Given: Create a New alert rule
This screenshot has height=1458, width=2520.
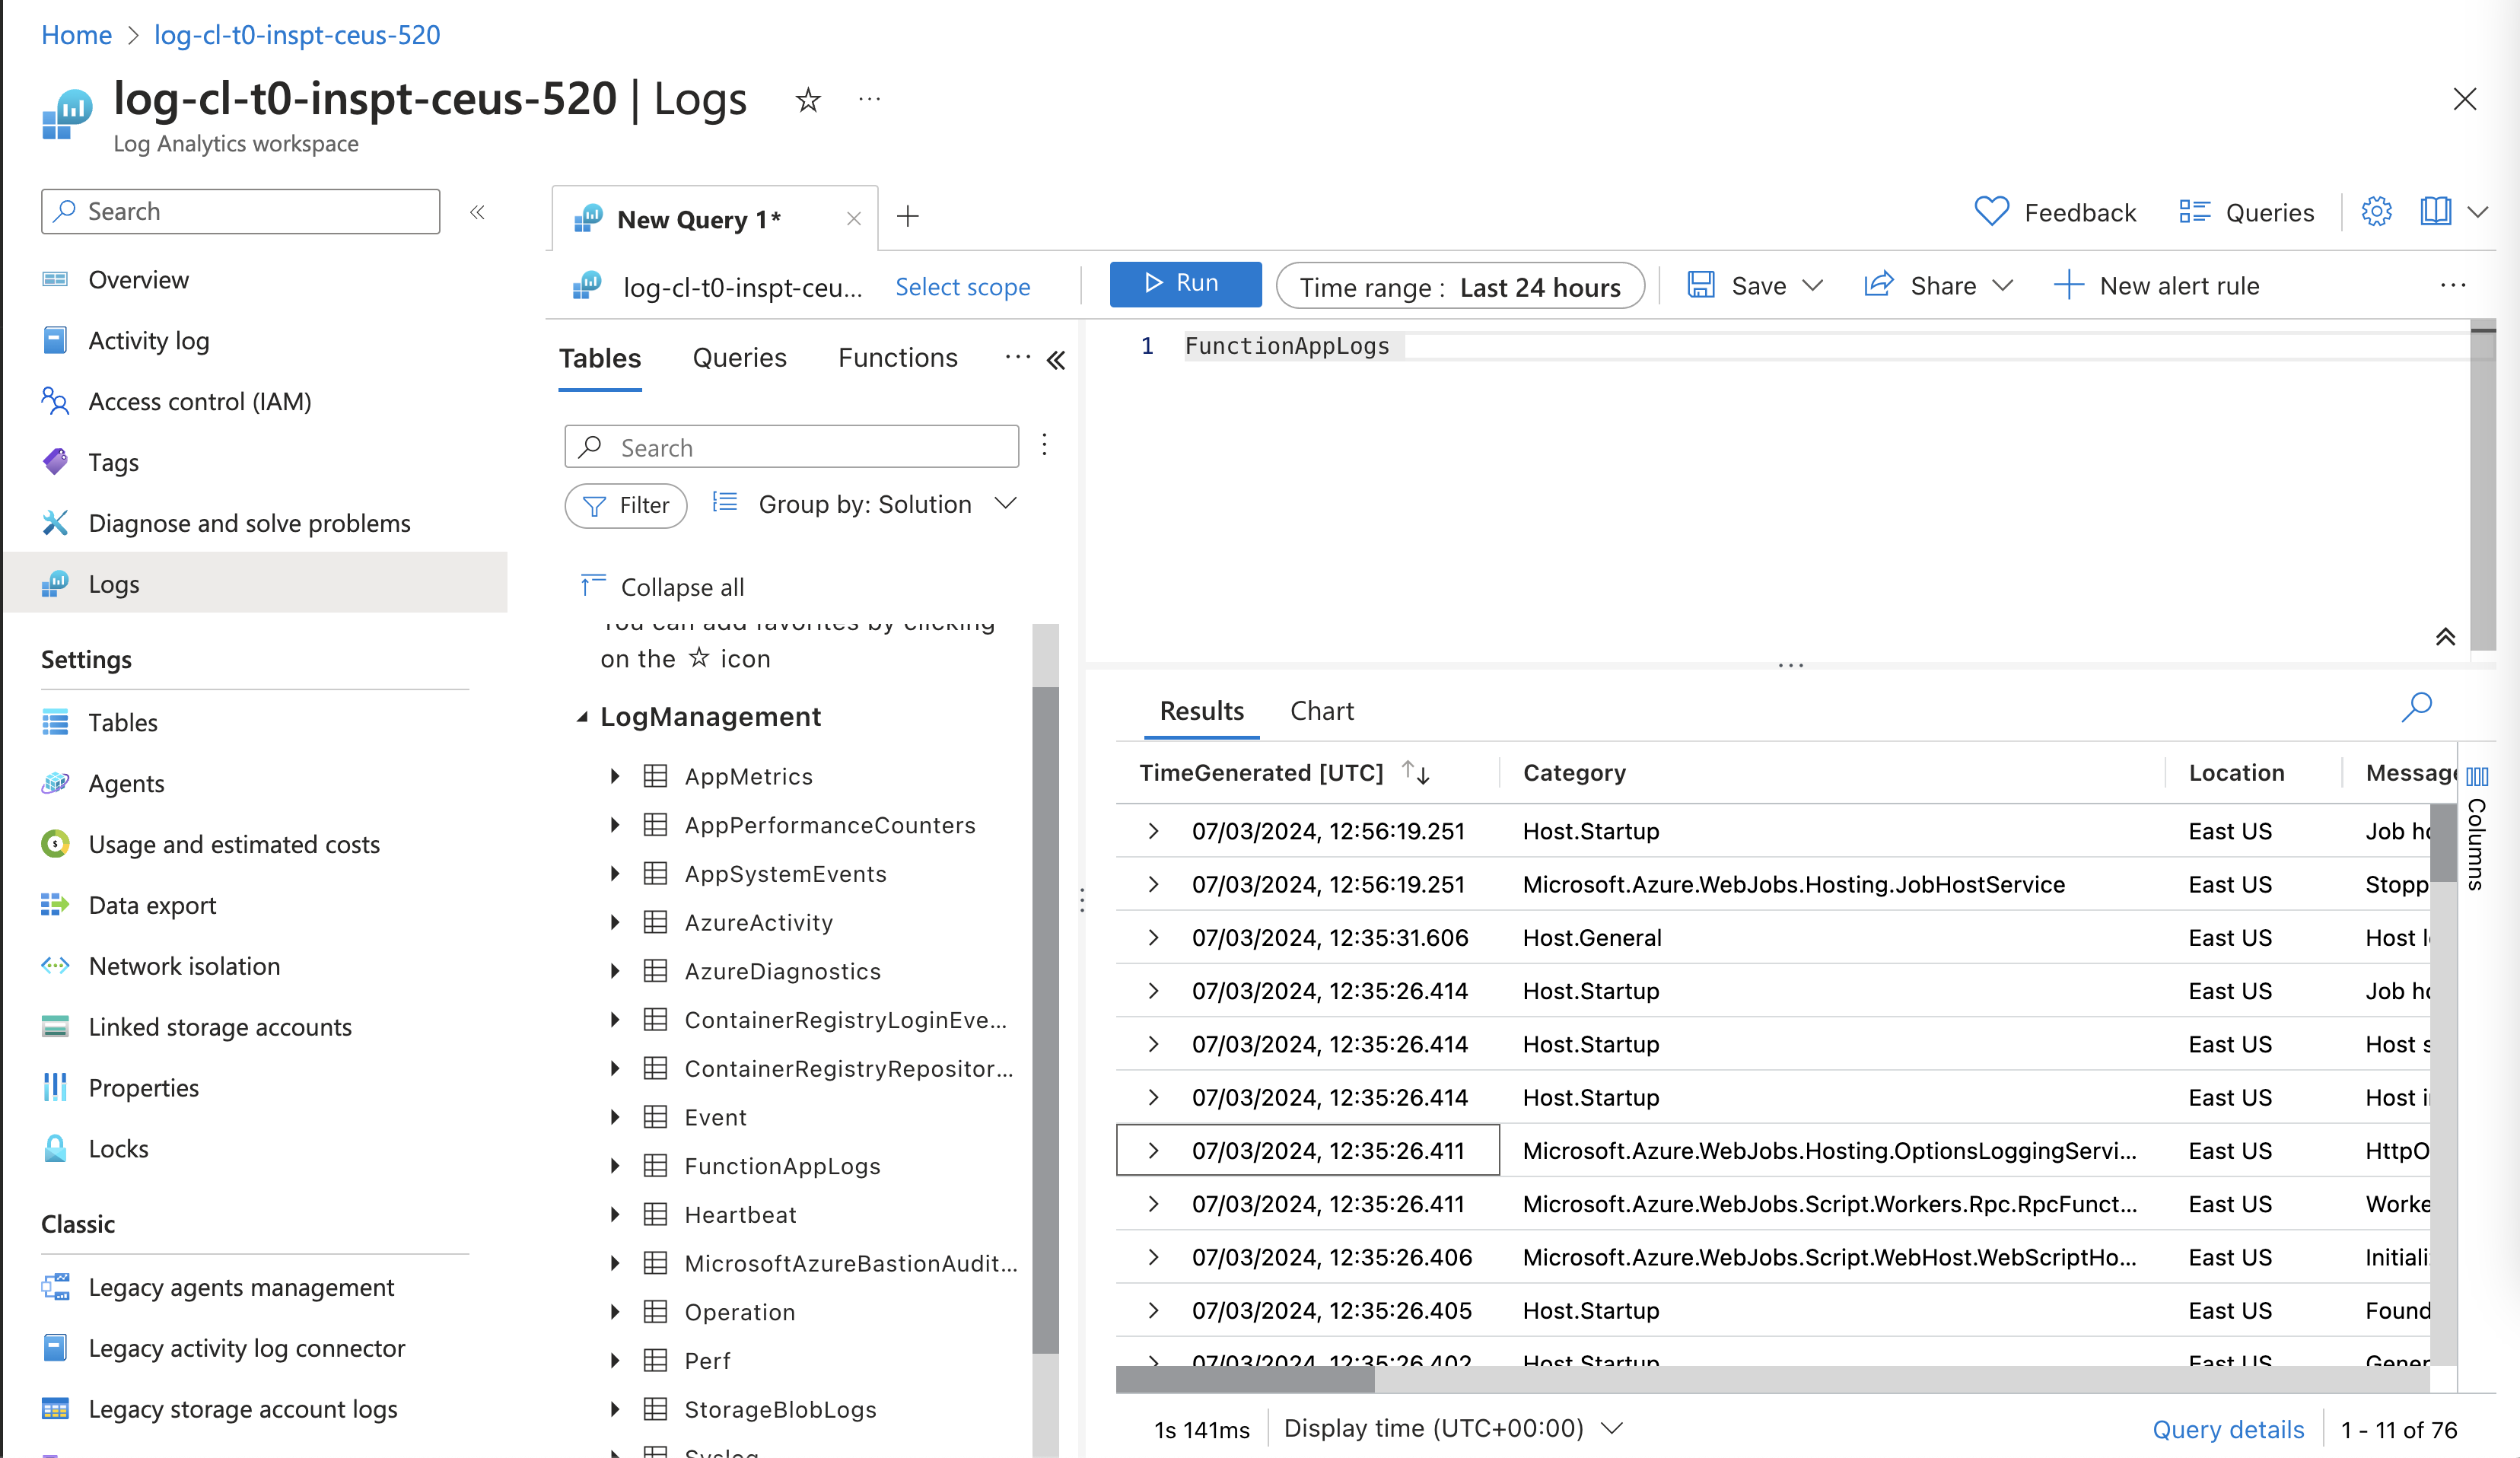Looking at the screenshot, I should [x=2156, y=286].
